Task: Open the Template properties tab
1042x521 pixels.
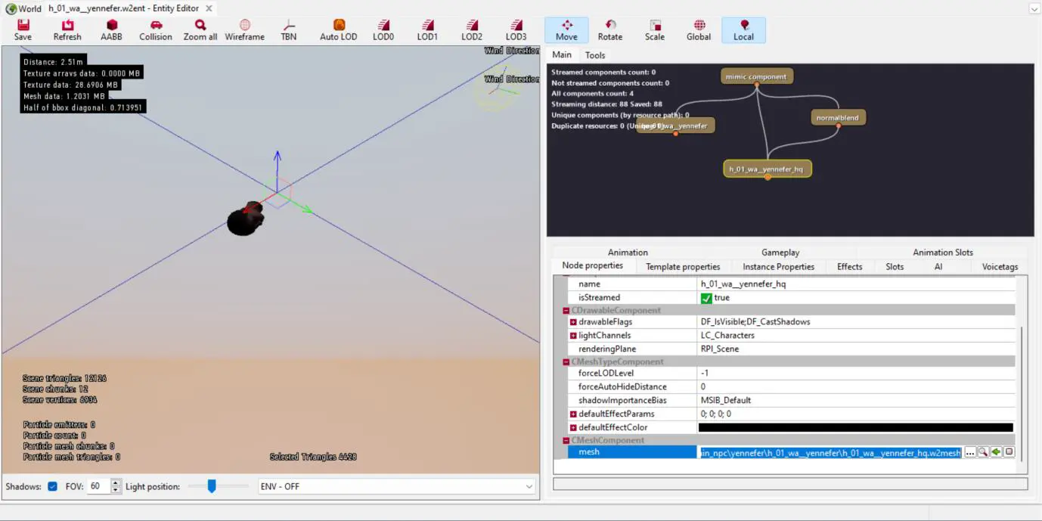Action: pos(682,267)
